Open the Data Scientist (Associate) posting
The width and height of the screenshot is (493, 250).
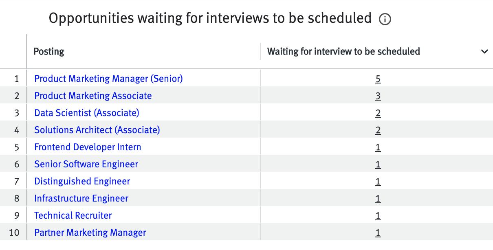click(86, 112)
